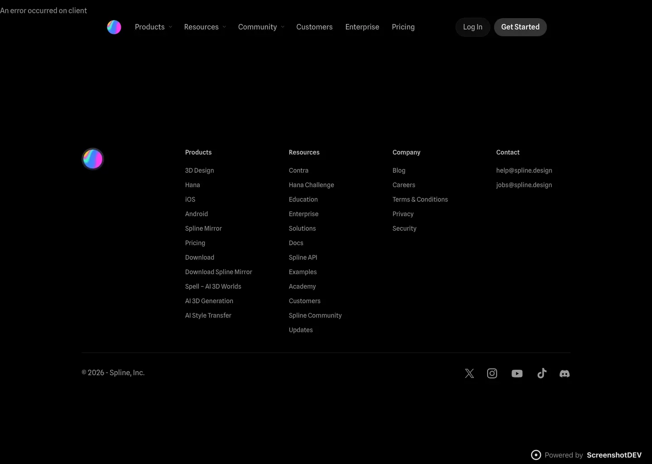Click the Spline logo in top navigation
652x464 pixels.
[x=114, y=27]
